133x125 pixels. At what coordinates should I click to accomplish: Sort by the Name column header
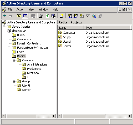[71, 28]
